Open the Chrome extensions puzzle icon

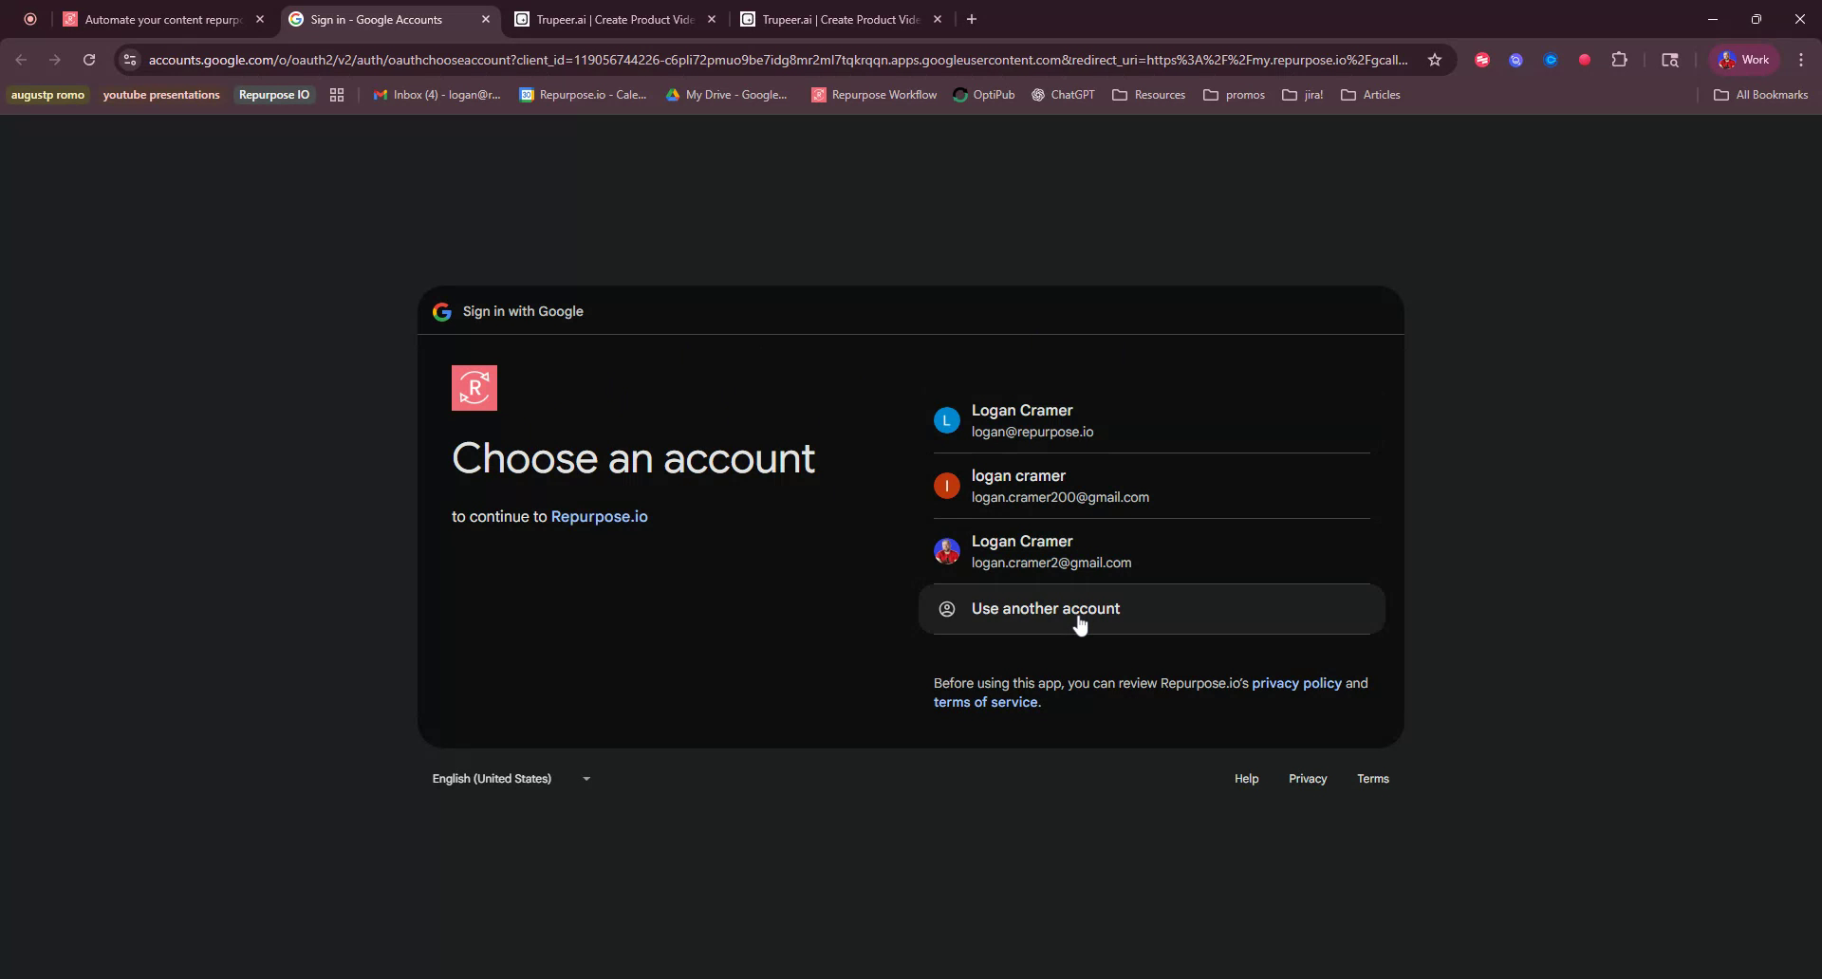click(x=1620, y=59)
